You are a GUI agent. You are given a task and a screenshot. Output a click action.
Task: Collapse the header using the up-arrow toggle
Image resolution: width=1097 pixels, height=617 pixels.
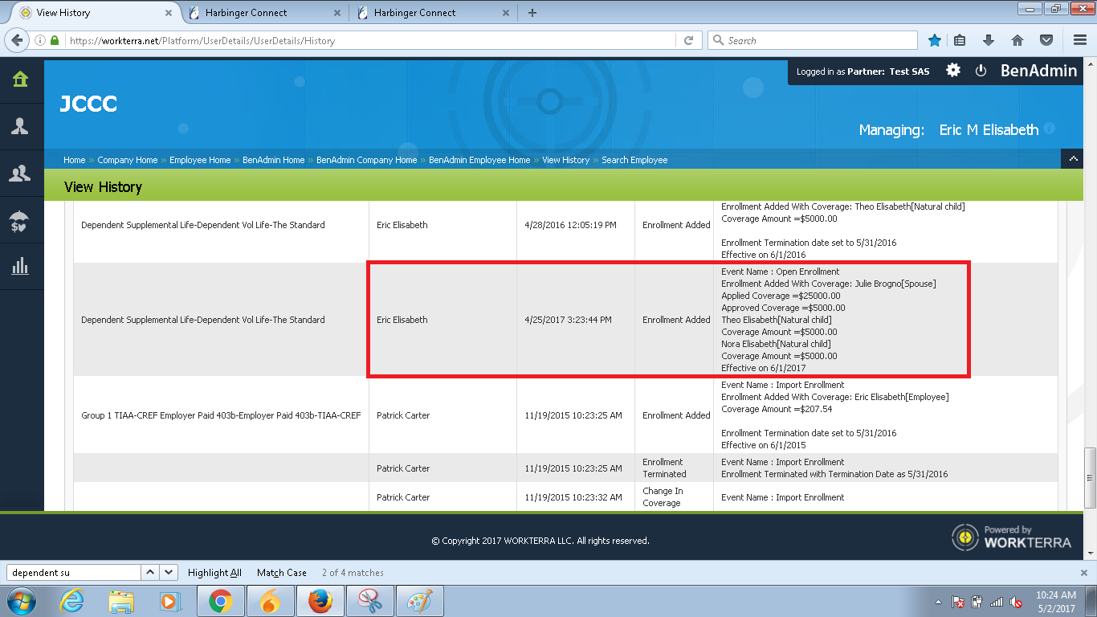click(1072, 159)
